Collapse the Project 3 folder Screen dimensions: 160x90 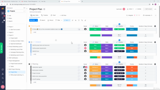tap(7, 35)
